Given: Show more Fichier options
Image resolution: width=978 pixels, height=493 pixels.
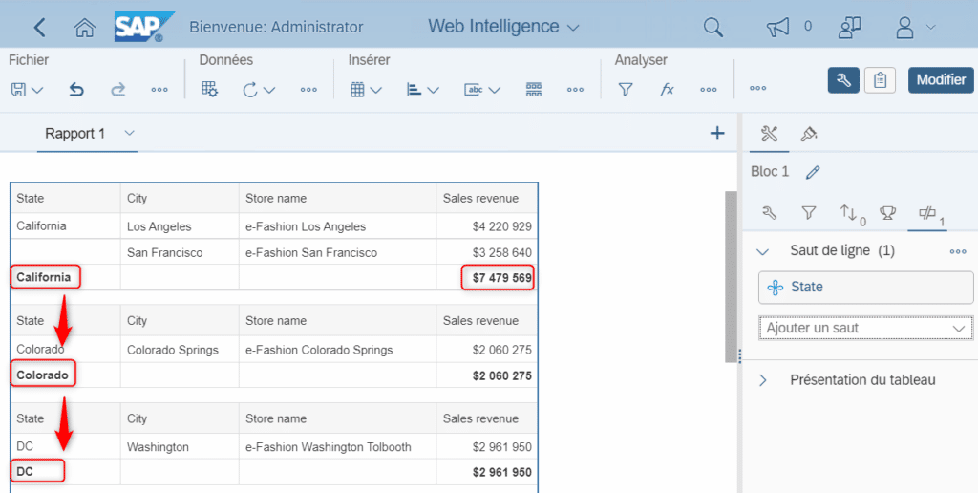Looking at the screenshot, I should tap(159, 90).
